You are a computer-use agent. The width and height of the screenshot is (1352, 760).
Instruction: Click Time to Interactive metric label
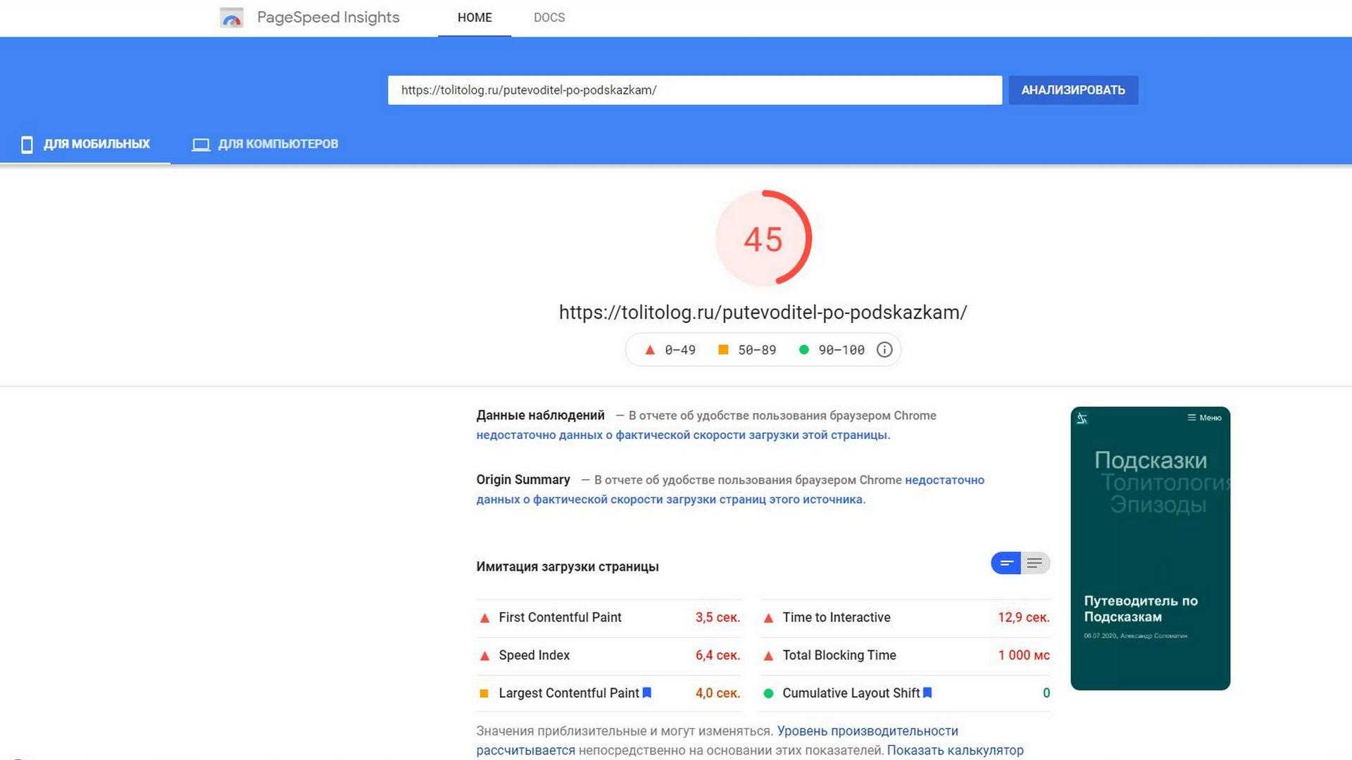tap(837, 618)
